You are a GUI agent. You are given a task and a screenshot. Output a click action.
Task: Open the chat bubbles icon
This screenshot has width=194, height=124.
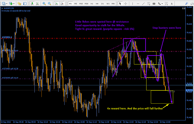[x=192, y=4]
